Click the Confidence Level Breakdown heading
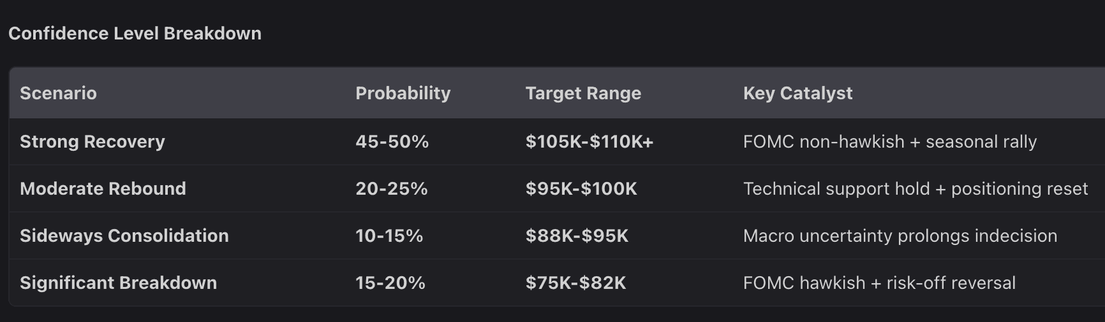Viewport: 1105px width, 322px height. click(x=135, y=34)
